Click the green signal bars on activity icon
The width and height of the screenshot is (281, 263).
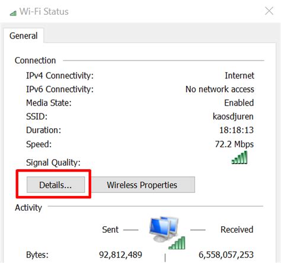click(177, 243)
